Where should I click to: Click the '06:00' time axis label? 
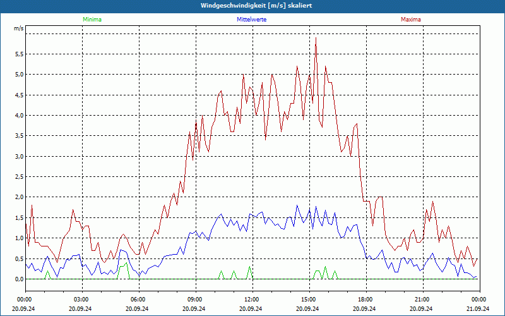139,300
